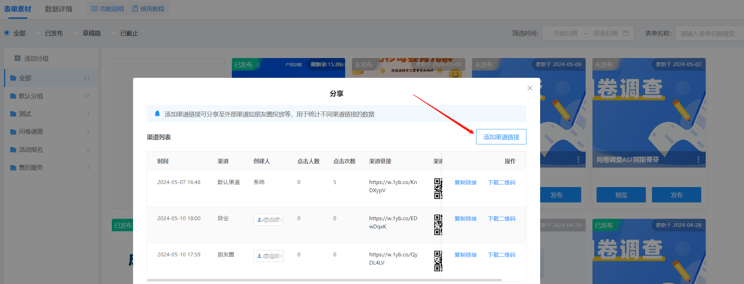This screenshot has height=284, width=744.
Task: Download QR code for the 默认渠道 row
Action: [501, 182]
